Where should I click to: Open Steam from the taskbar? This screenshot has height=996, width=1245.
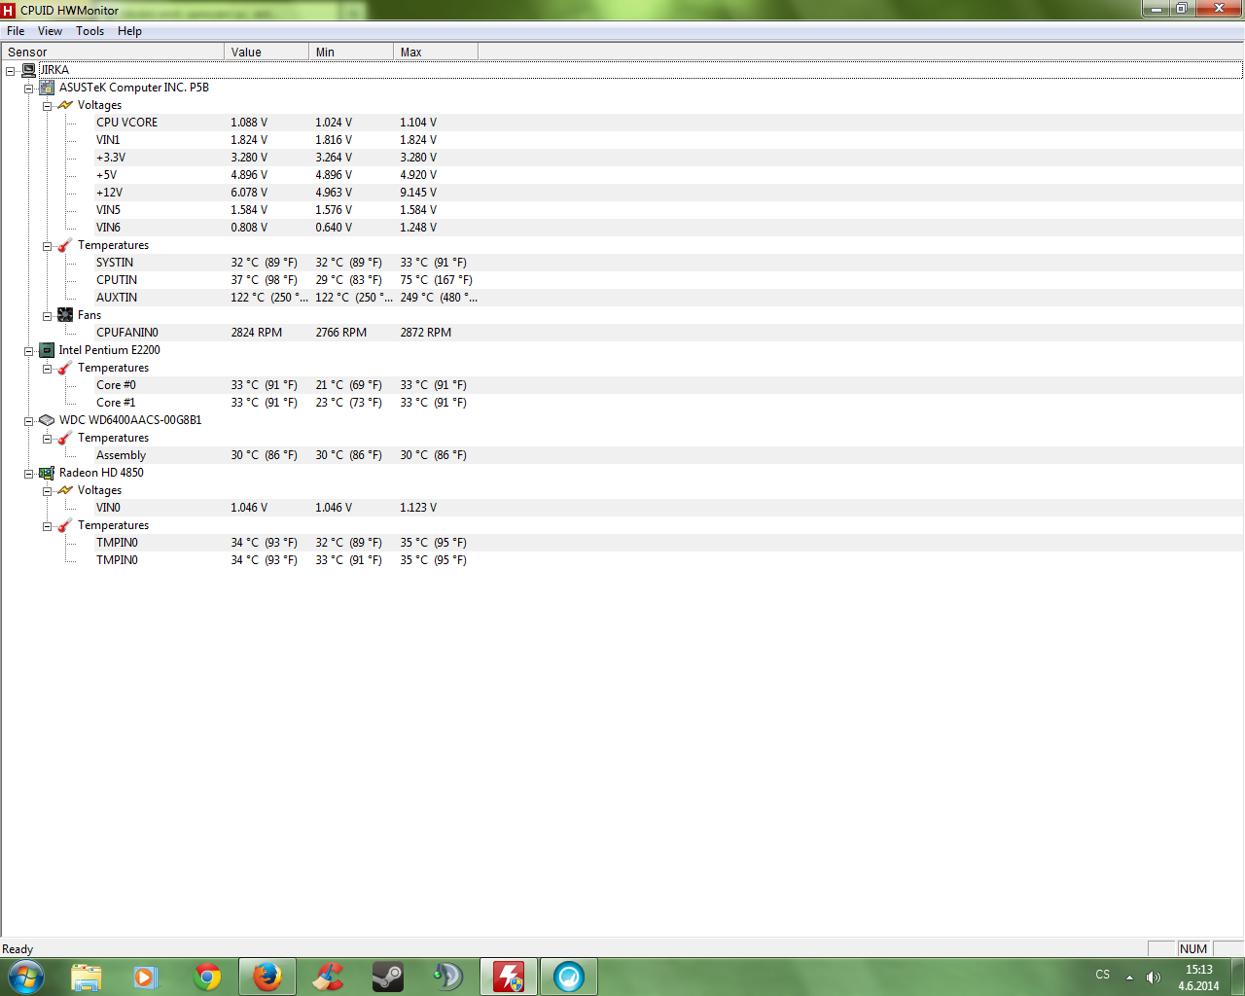coord(388,977)
